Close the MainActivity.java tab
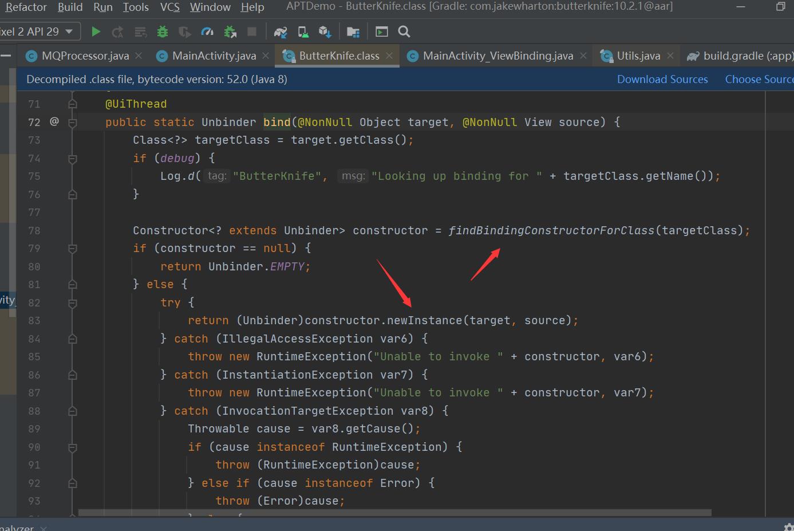This screenshot has width=794, height=531. point(266,56)
